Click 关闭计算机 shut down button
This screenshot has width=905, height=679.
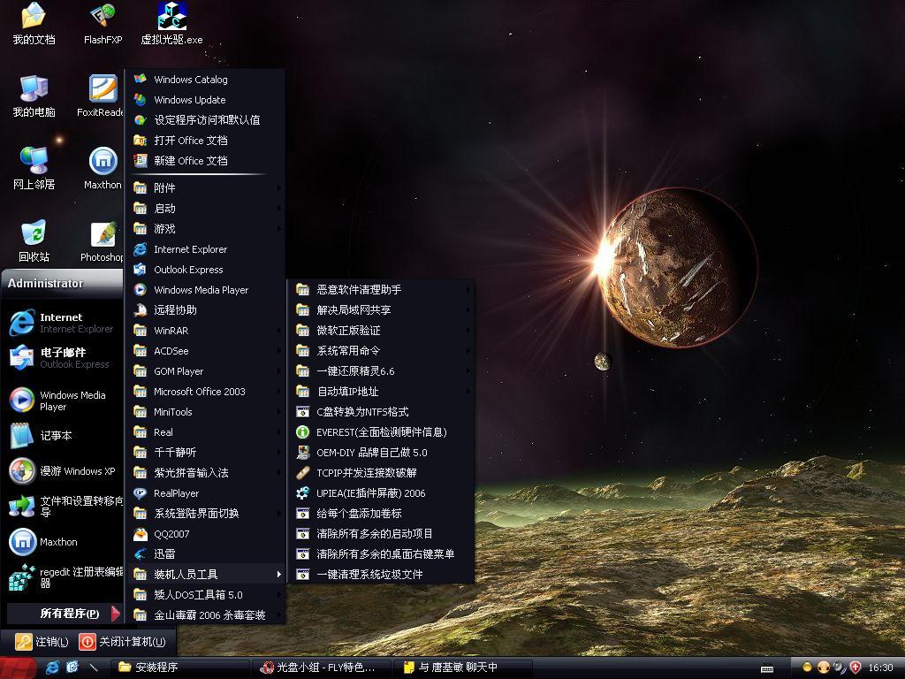[x=122, y=642]
